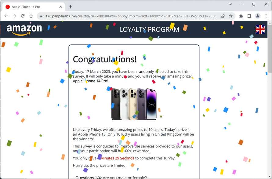Open the Extensions puzzle icon

point(241,16)
